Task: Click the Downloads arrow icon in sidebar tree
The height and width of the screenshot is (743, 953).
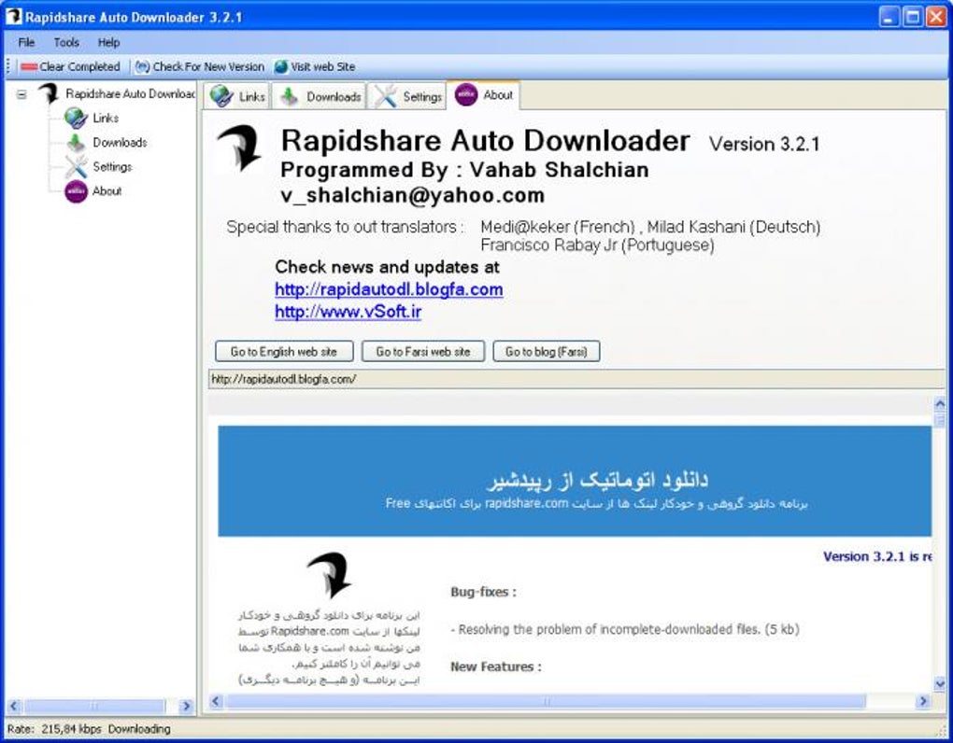Action: pyautogui.click(x=76, y=143)
